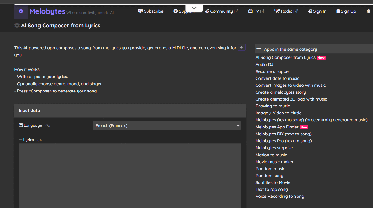Open the Radio external link
373x208 pixels.
286,11
